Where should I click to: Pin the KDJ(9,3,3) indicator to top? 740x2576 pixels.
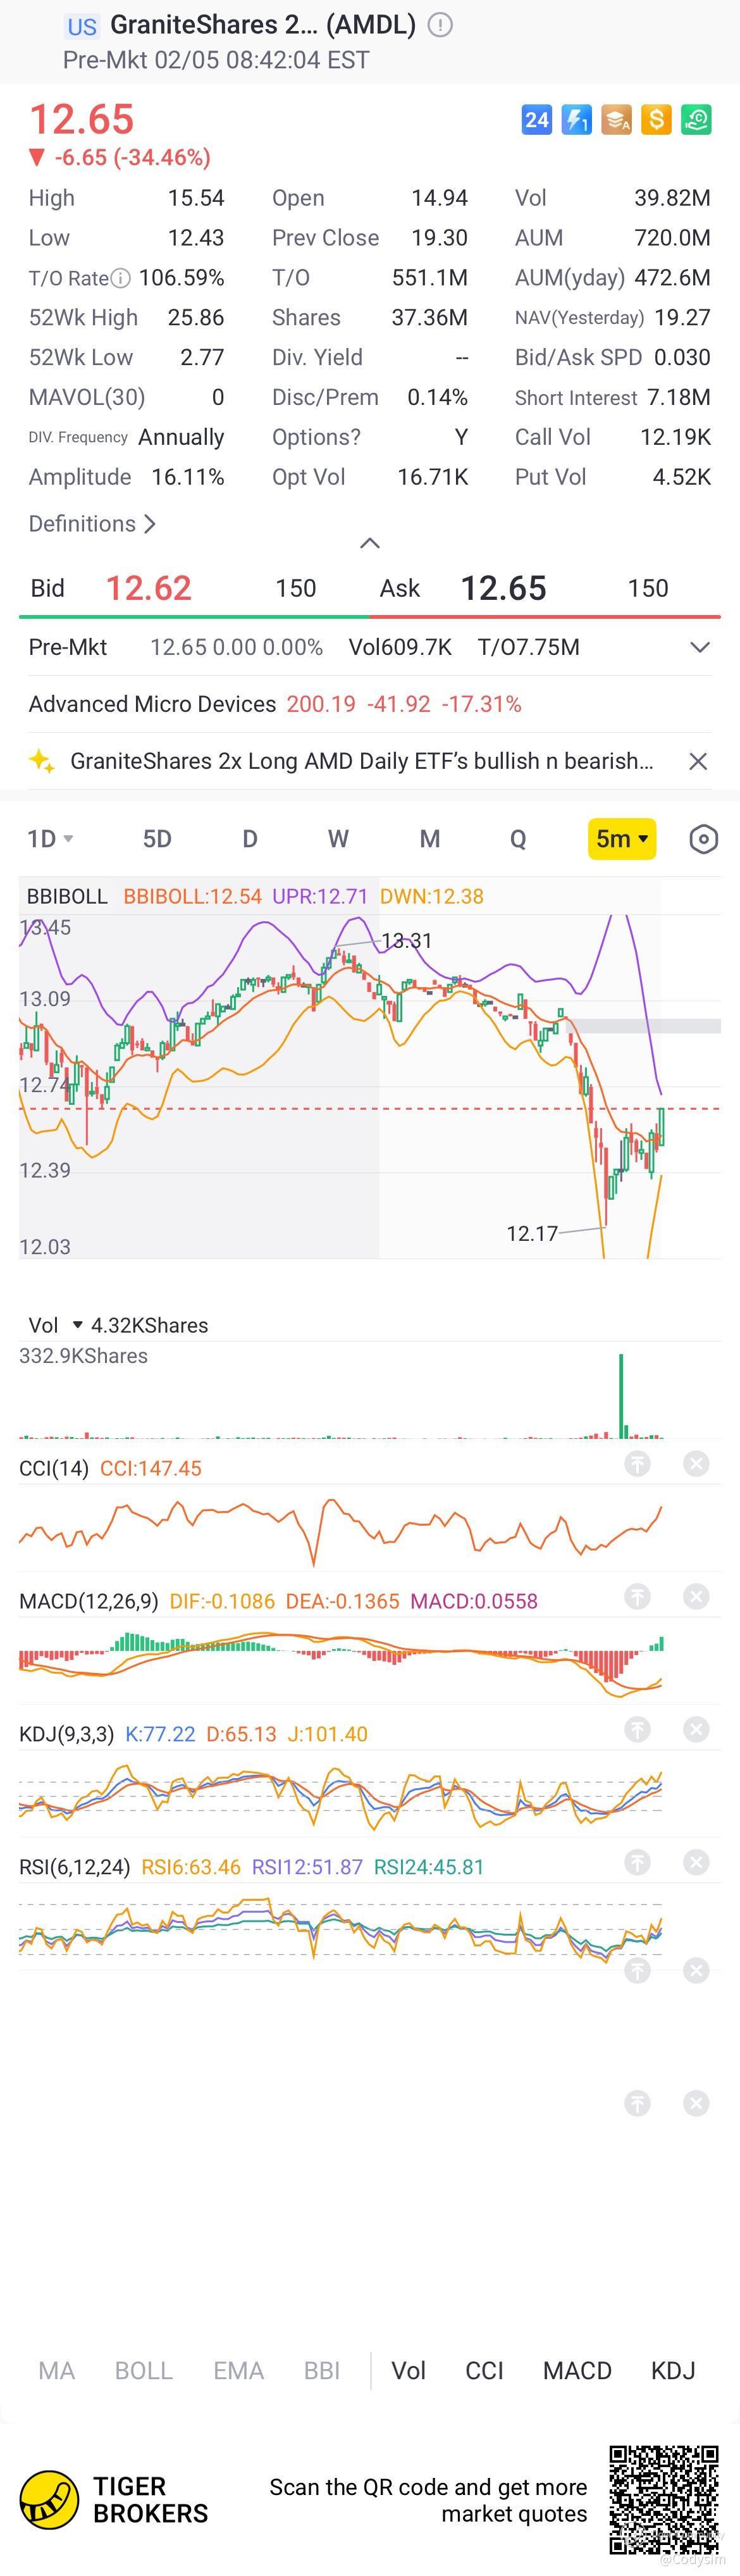tap(638, 1730)
